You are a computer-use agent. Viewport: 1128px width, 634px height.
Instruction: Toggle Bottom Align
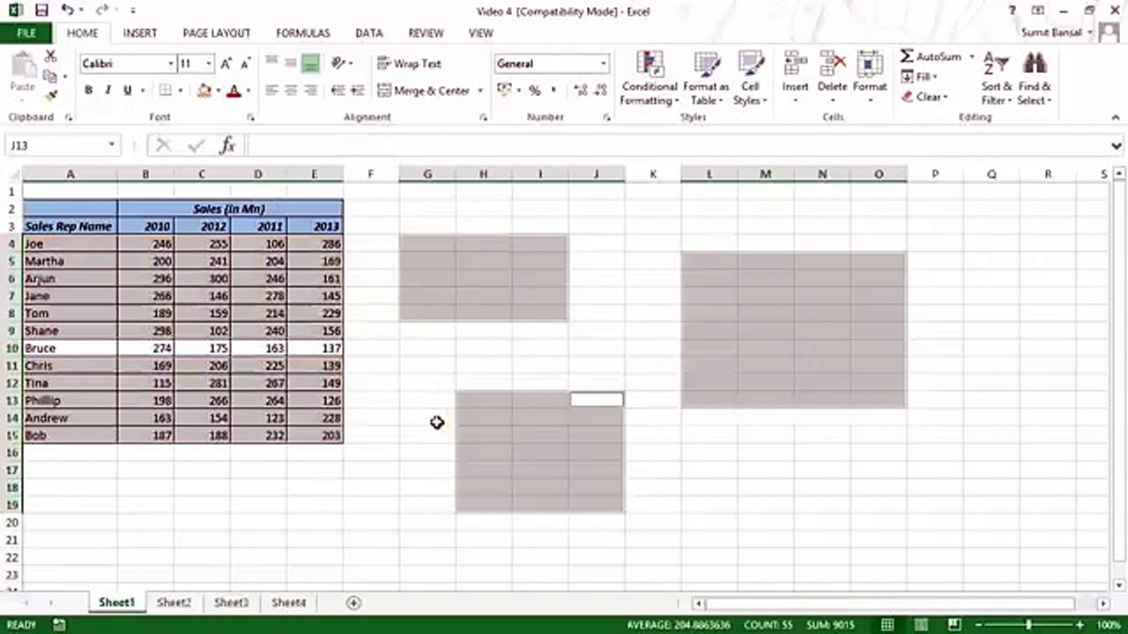coord(310,63)
